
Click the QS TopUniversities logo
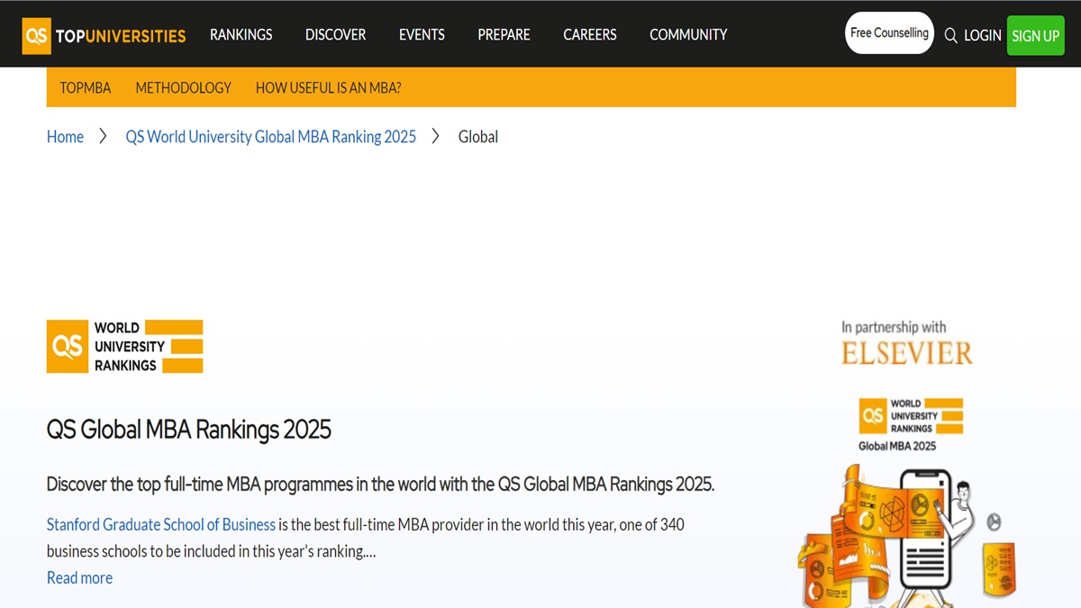click(x=104, y=36)
